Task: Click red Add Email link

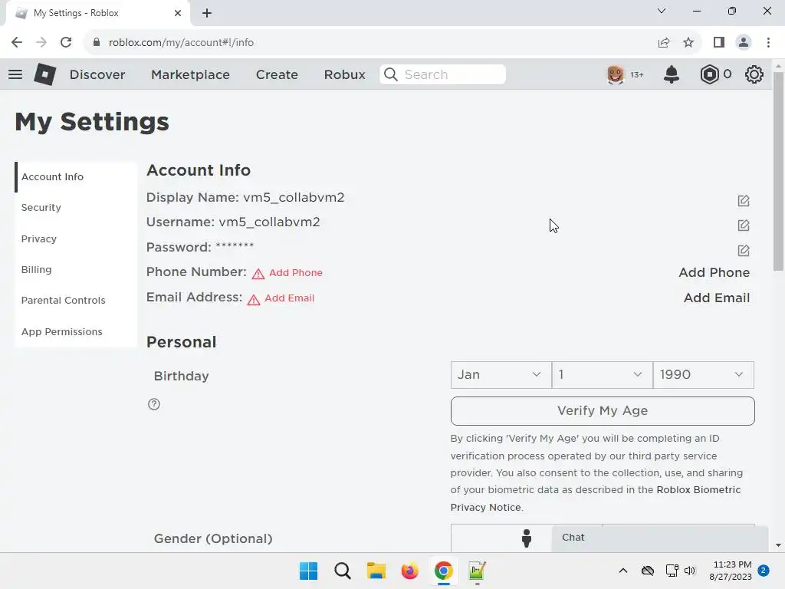Action: (x=289, y=298)
